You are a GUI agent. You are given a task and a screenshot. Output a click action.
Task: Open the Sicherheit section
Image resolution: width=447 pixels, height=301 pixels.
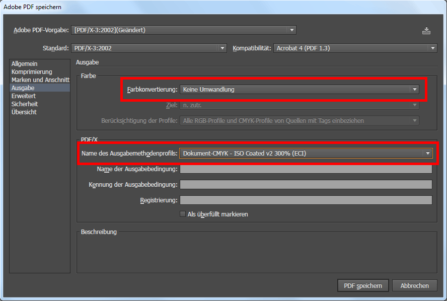coord(25,104)
